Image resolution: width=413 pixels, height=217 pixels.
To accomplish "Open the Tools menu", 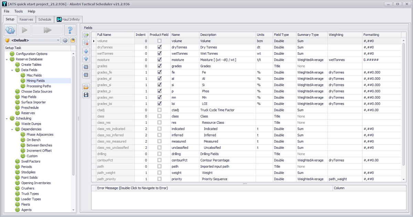I will click(19, 11).
